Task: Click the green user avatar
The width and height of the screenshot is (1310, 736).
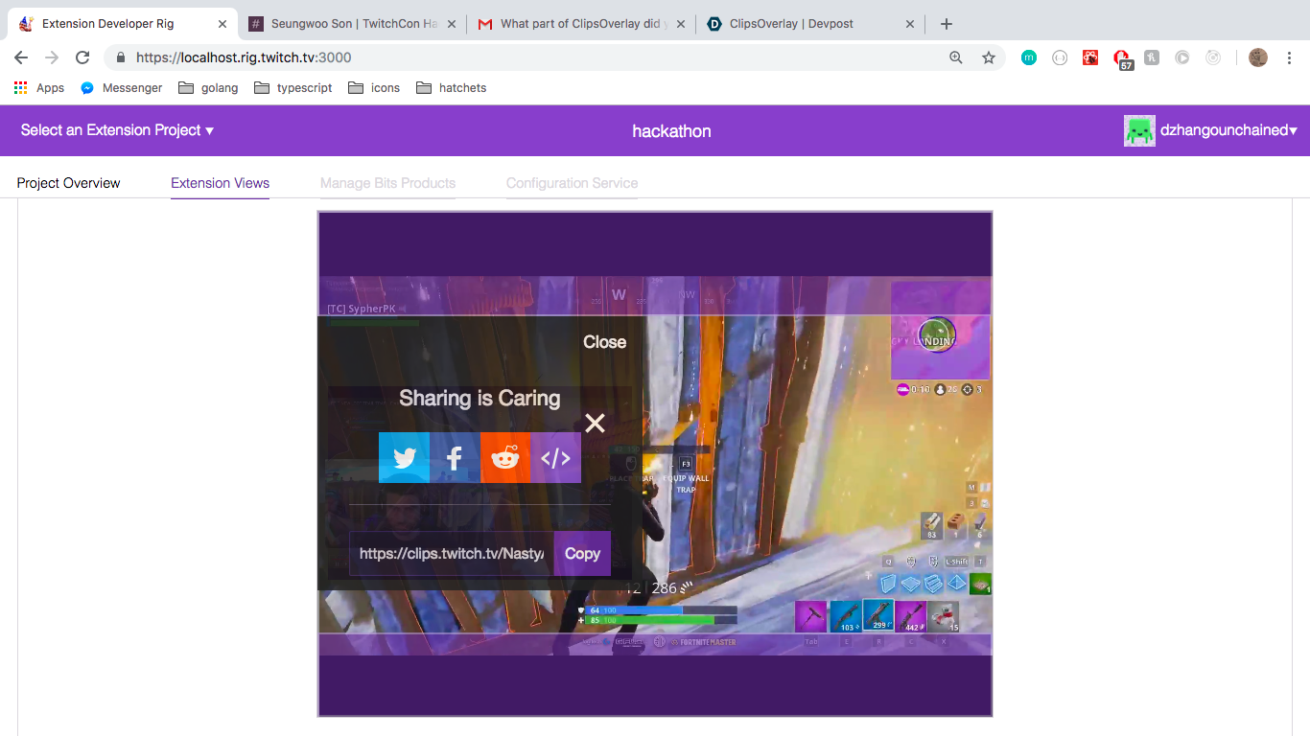Action: point(1139,130)
